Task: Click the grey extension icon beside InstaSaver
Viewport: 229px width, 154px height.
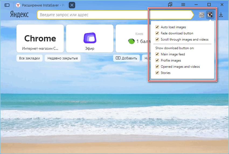Action: coord(201,15)
